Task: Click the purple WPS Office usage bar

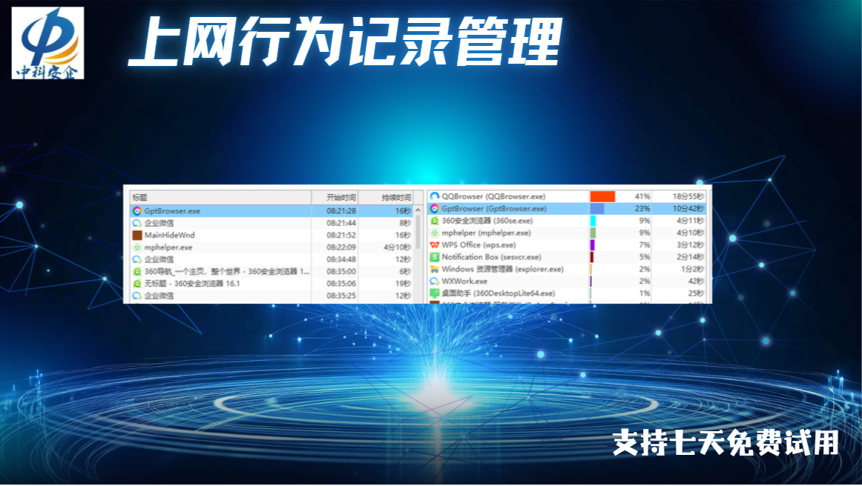Action: 593,245
